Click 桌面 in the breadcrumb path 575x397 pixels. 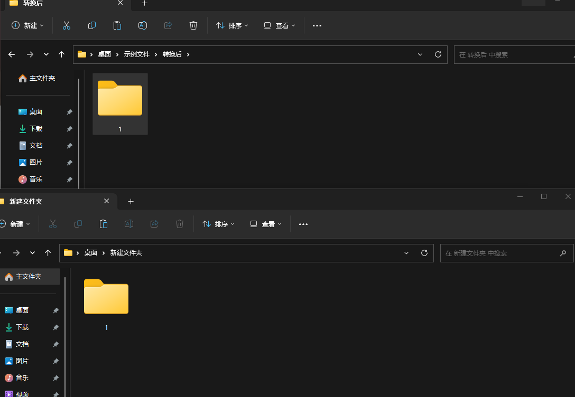(104, 54)
